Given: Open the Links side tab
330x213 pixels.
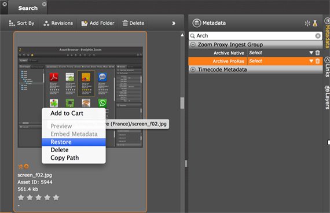Looking at the screenshot, I should click(x=327, y=67).
